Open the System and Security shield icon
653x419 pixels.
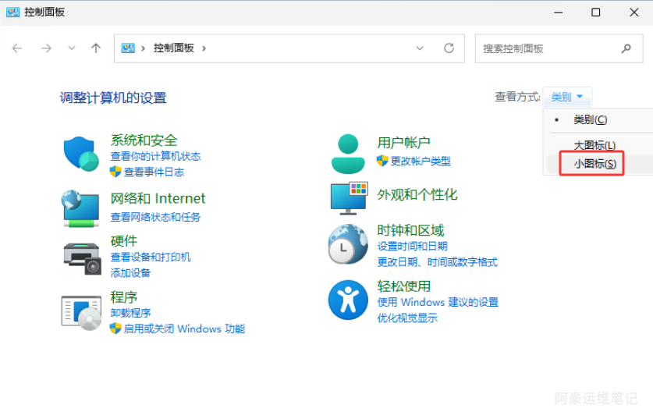click(80, 153)
